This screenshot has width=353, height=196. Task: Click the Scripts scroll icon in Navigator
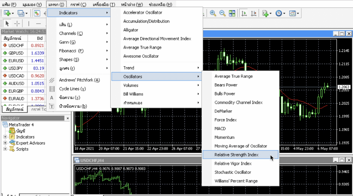pos(12,149)
